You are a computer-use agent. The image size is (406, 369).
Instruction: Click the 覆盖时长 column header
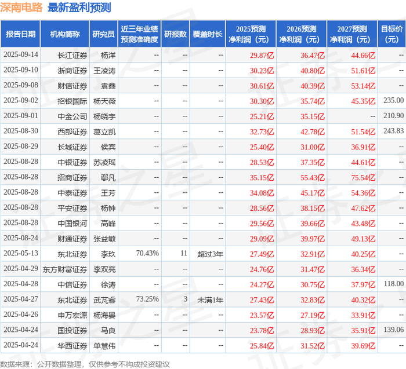(208, 34)
